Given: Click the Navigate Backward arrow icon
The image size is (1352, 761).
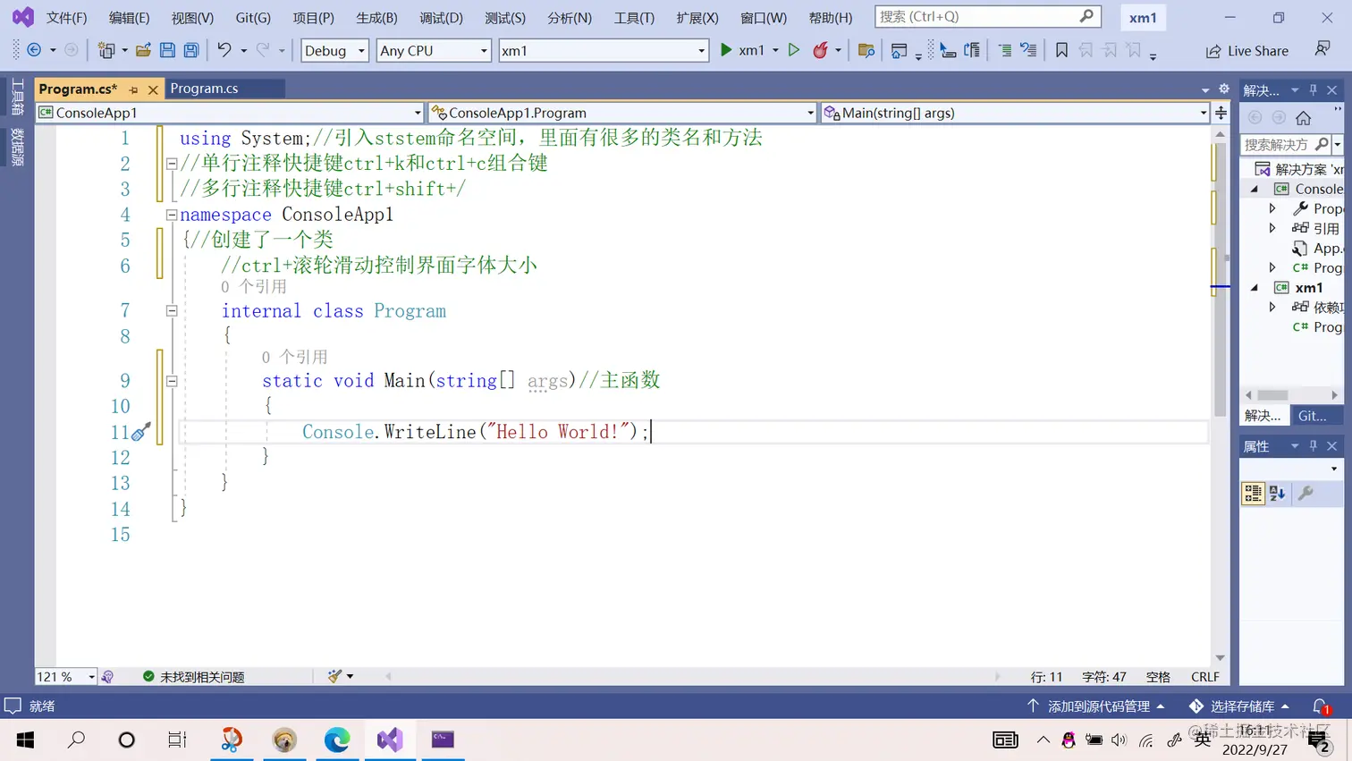Looking at the screenshot, I should (x=34, y=50).
